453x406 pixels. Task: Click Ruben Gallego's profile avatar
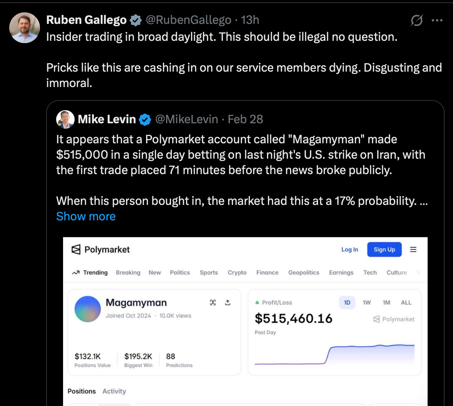coord(25,28)
